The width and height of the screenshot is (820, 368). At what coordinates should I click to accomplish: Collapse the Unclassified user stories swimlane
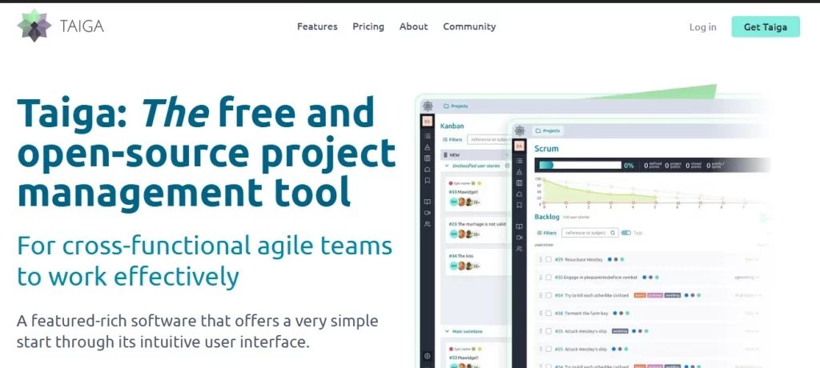446,166
